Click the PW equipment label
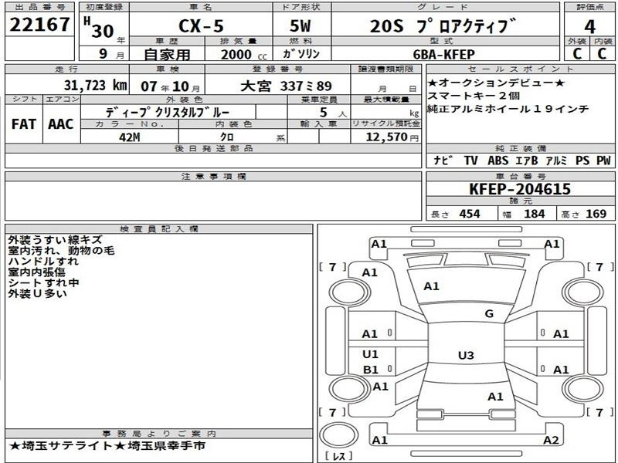 pyautogui.click(x=603, y=161)
